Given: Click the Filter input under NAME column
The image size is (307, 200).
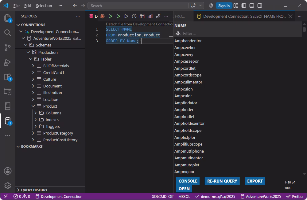Looking at the screenshot, I should pos(242,33).
